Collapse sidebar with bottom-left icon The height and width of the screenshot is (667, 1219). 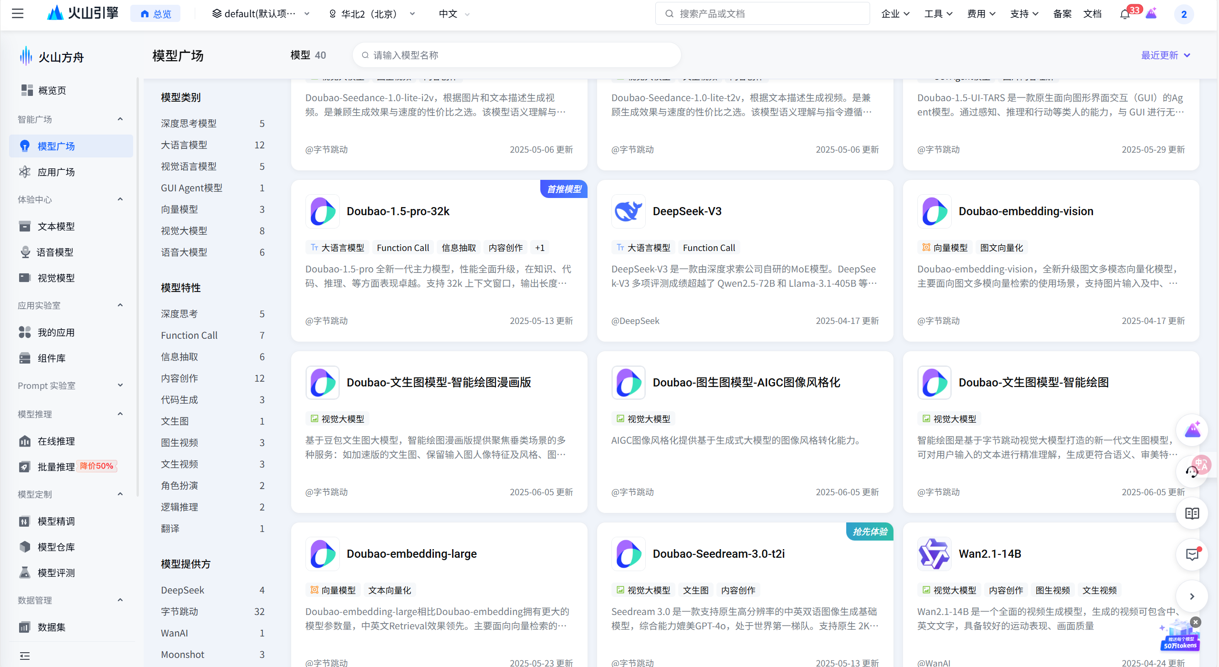pos(25,656)
